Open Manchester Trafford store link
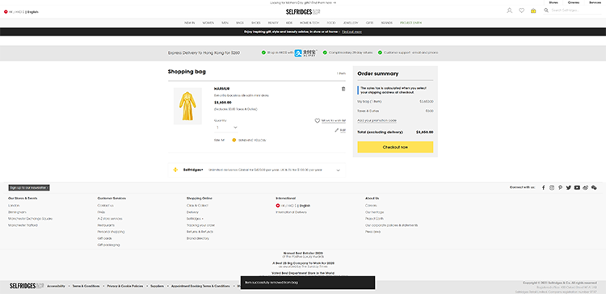This screenshot has height=294, width=606. pos(23,225)
